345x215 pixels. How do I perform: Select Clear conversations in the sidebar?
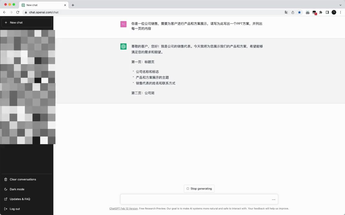pos(23,179)
